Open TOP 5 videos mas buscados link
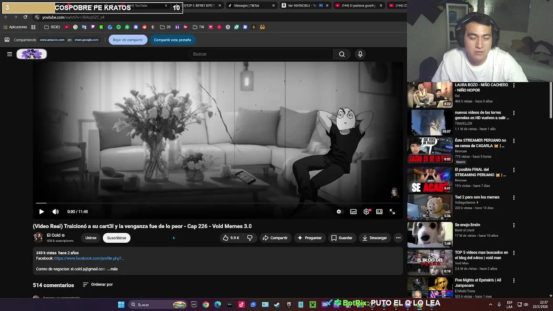The image size is (553, 311). pos(481,255)
